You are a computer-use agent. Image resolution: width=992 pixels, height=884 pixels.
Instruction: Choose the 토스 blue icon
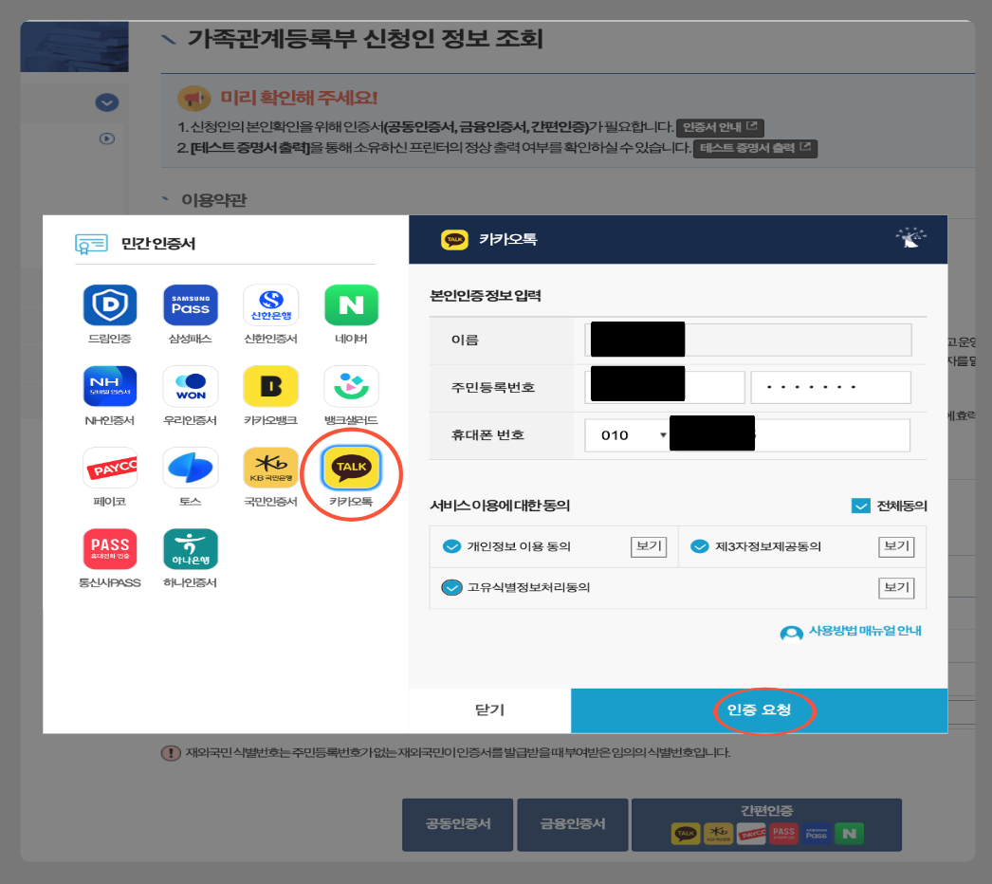(x=190, y=468)
